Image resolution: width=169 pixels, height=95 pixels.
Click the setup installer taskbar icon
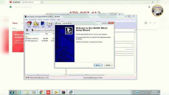(x=71, y=92)
